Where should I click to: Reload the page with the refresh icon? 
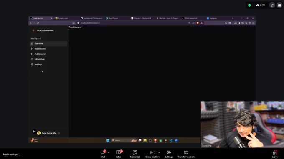38,23
